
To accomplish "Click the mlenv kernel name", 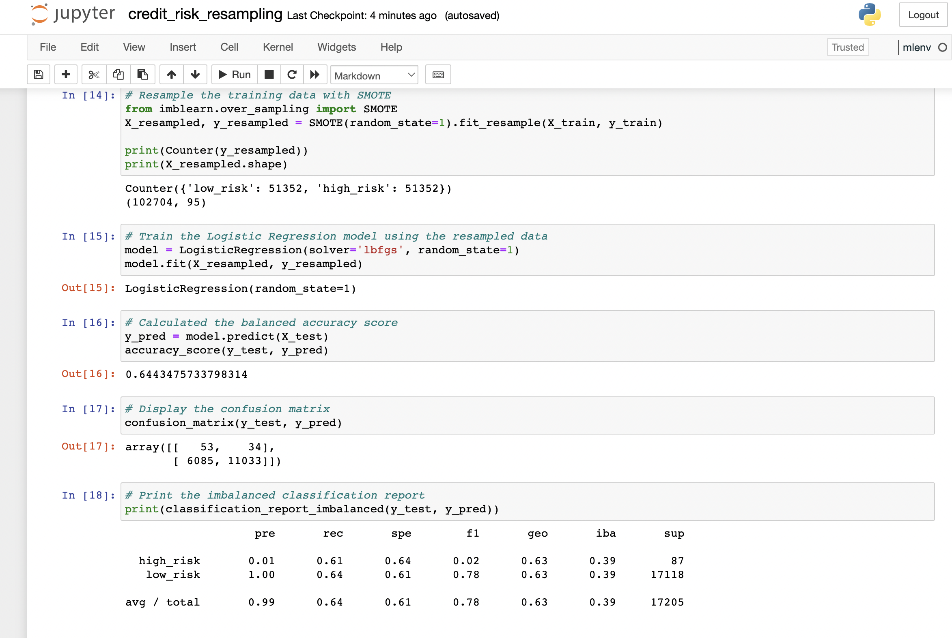I will click(916, 47).
